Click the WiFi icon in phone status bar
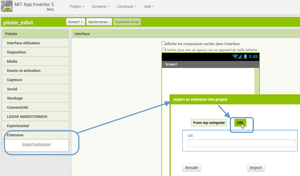 tap(235, 57)
